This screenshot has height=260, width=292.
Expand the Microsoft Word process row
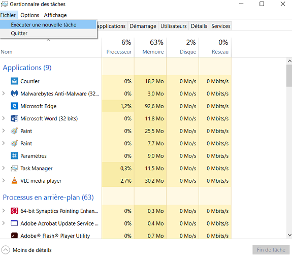[4, 118]
